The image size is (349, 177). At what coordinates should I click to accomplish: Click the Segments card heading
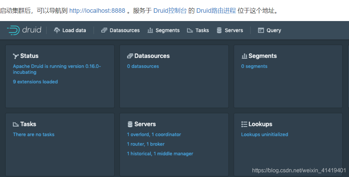click(x=263, y=56)
